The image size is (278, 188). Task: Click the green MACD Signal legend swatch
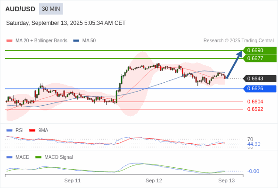click(38, 157)
